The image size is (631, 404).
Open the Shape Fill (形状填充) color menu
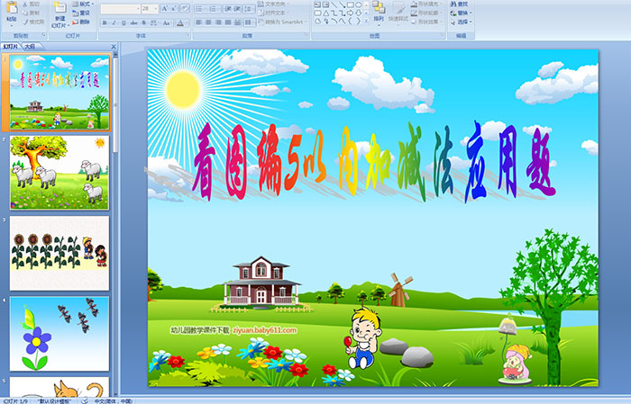427,4
